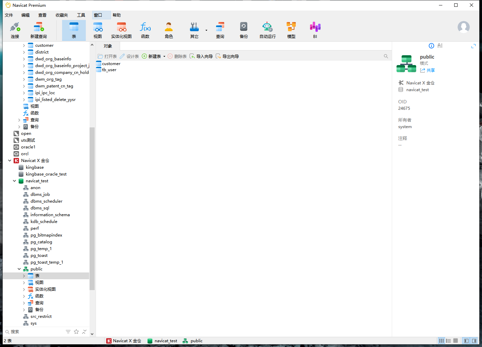
Task: Collapse all using the chevrons icon near search
Action: pos(84,332)
